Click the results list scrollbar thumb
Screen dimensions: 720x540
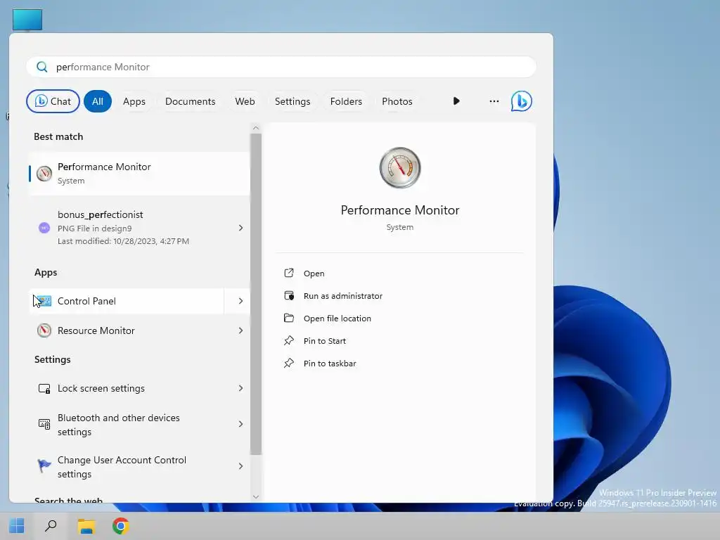pos(256,294)
